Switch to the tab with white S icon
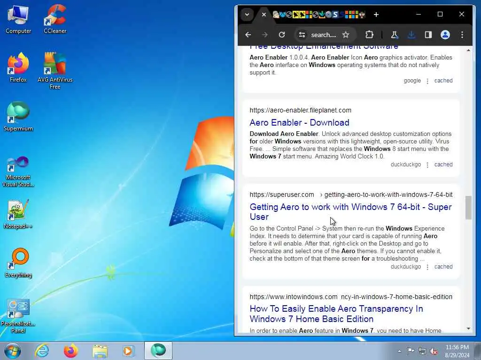This screenshot has width=481, height=360. (x=335, y=15)
